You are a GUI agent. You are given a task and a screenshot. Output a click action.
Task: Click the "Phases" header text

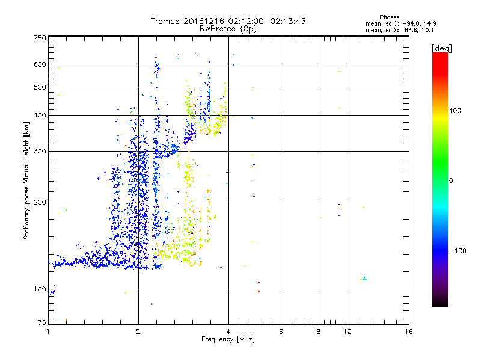[389, 17]
